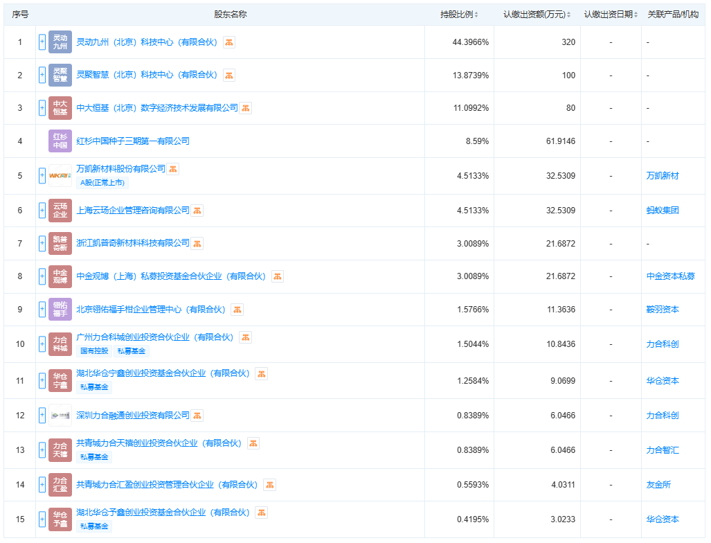Expand row 10 广州力合科城 shareholder details

(42, 344)
